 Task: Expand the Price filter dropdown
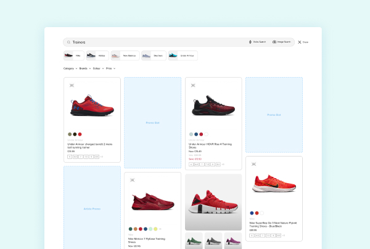(x=110, y=68)
